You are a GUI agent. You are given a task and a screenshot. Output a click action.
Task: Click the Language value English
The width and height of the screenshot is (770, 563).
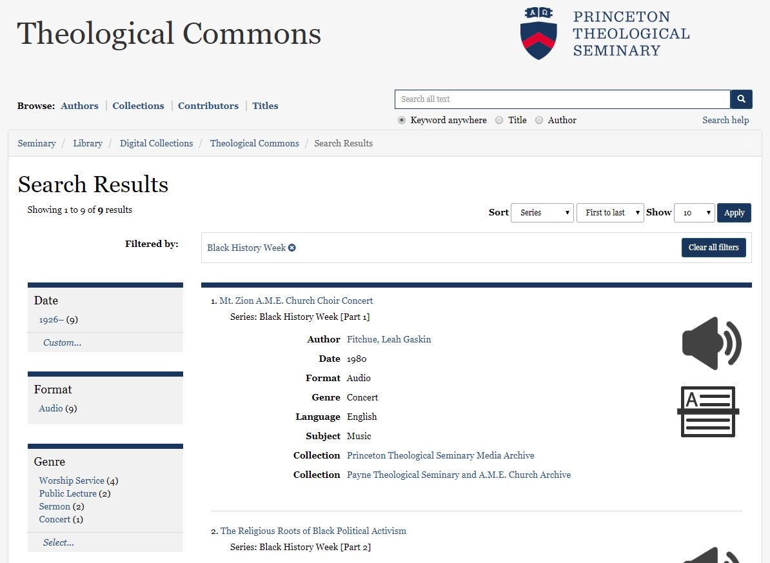coord(362,417)
